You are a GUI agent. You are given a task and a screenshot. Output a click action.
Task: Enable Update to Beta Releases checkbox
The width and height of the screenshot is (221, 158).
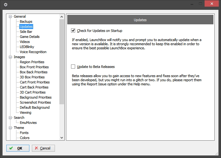tap(73, 66)
